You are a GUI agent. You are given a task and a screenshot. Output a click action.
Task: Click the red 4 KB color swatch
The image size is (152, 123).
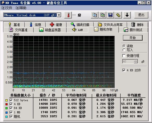[x=7, y=104]
